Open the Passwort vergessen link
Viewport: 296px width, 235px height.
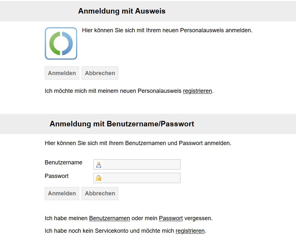click(x=171, y=218)
